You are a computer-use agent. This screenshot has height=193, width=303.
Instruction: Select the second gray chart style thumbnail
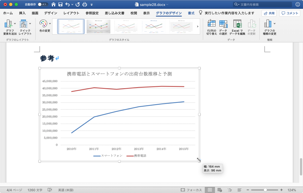(99, 26)
